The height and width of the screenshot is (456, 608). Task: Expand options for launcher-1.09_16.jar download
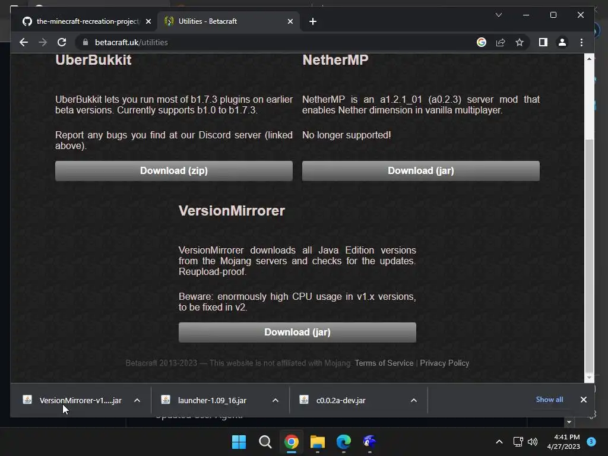(x=275, y=400)
